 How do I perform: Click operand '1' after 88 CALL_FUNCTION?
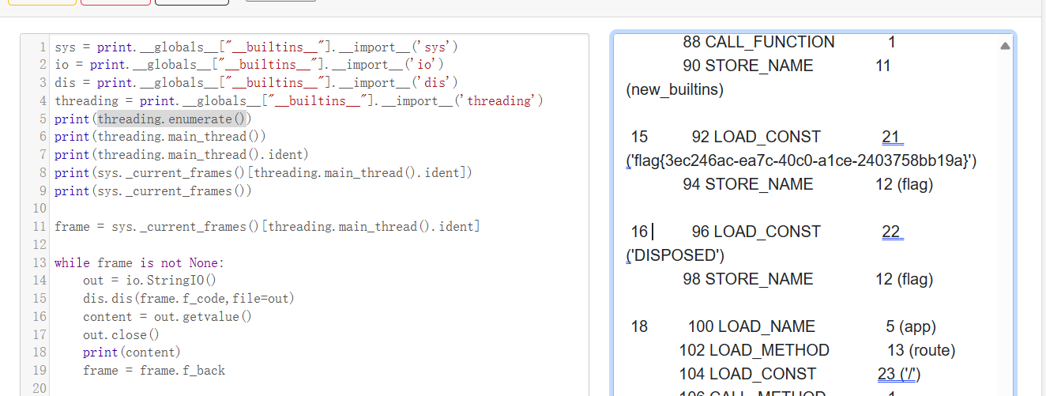[892, 43]
